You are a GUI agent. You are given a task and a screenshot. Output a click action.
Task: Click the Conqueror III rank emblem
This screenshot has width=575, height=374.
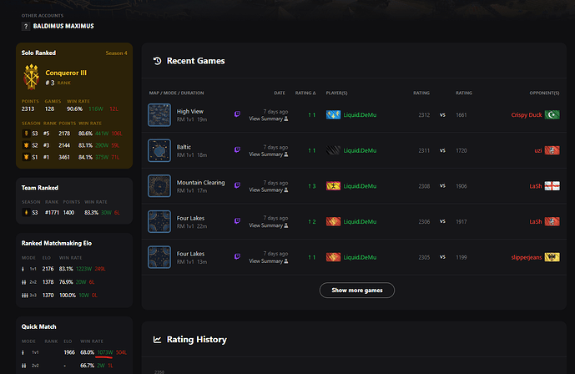click(x=32, y=77)
